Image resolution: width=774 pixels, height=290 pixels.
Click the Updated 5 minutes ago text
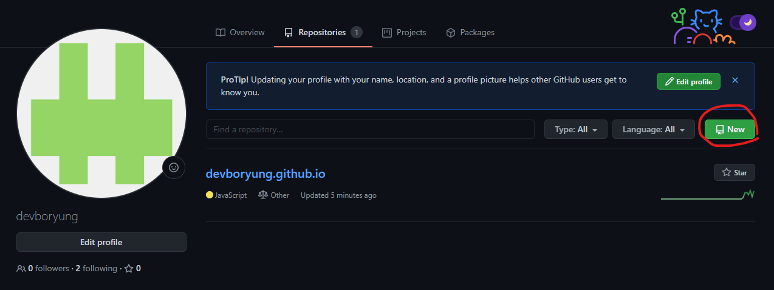(338, 195)
